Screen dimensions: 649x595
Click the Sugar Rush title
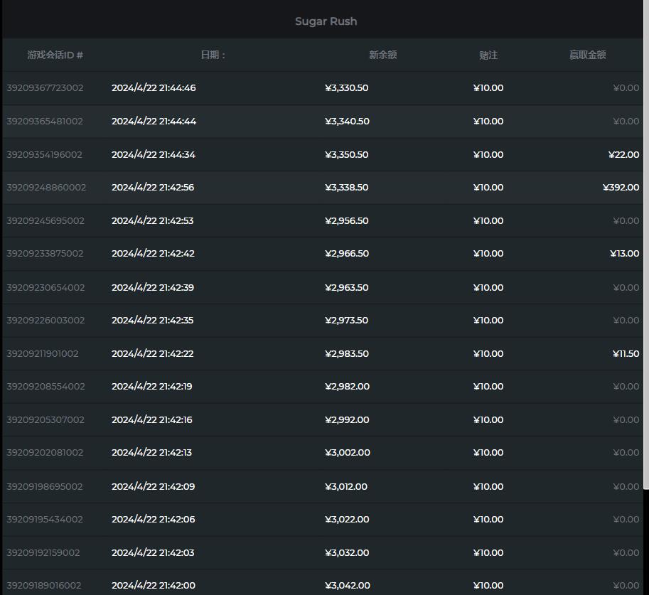[x=326, y=21]
